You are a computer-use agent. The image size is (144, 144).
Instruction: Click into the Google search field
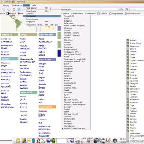click(137, 9)
